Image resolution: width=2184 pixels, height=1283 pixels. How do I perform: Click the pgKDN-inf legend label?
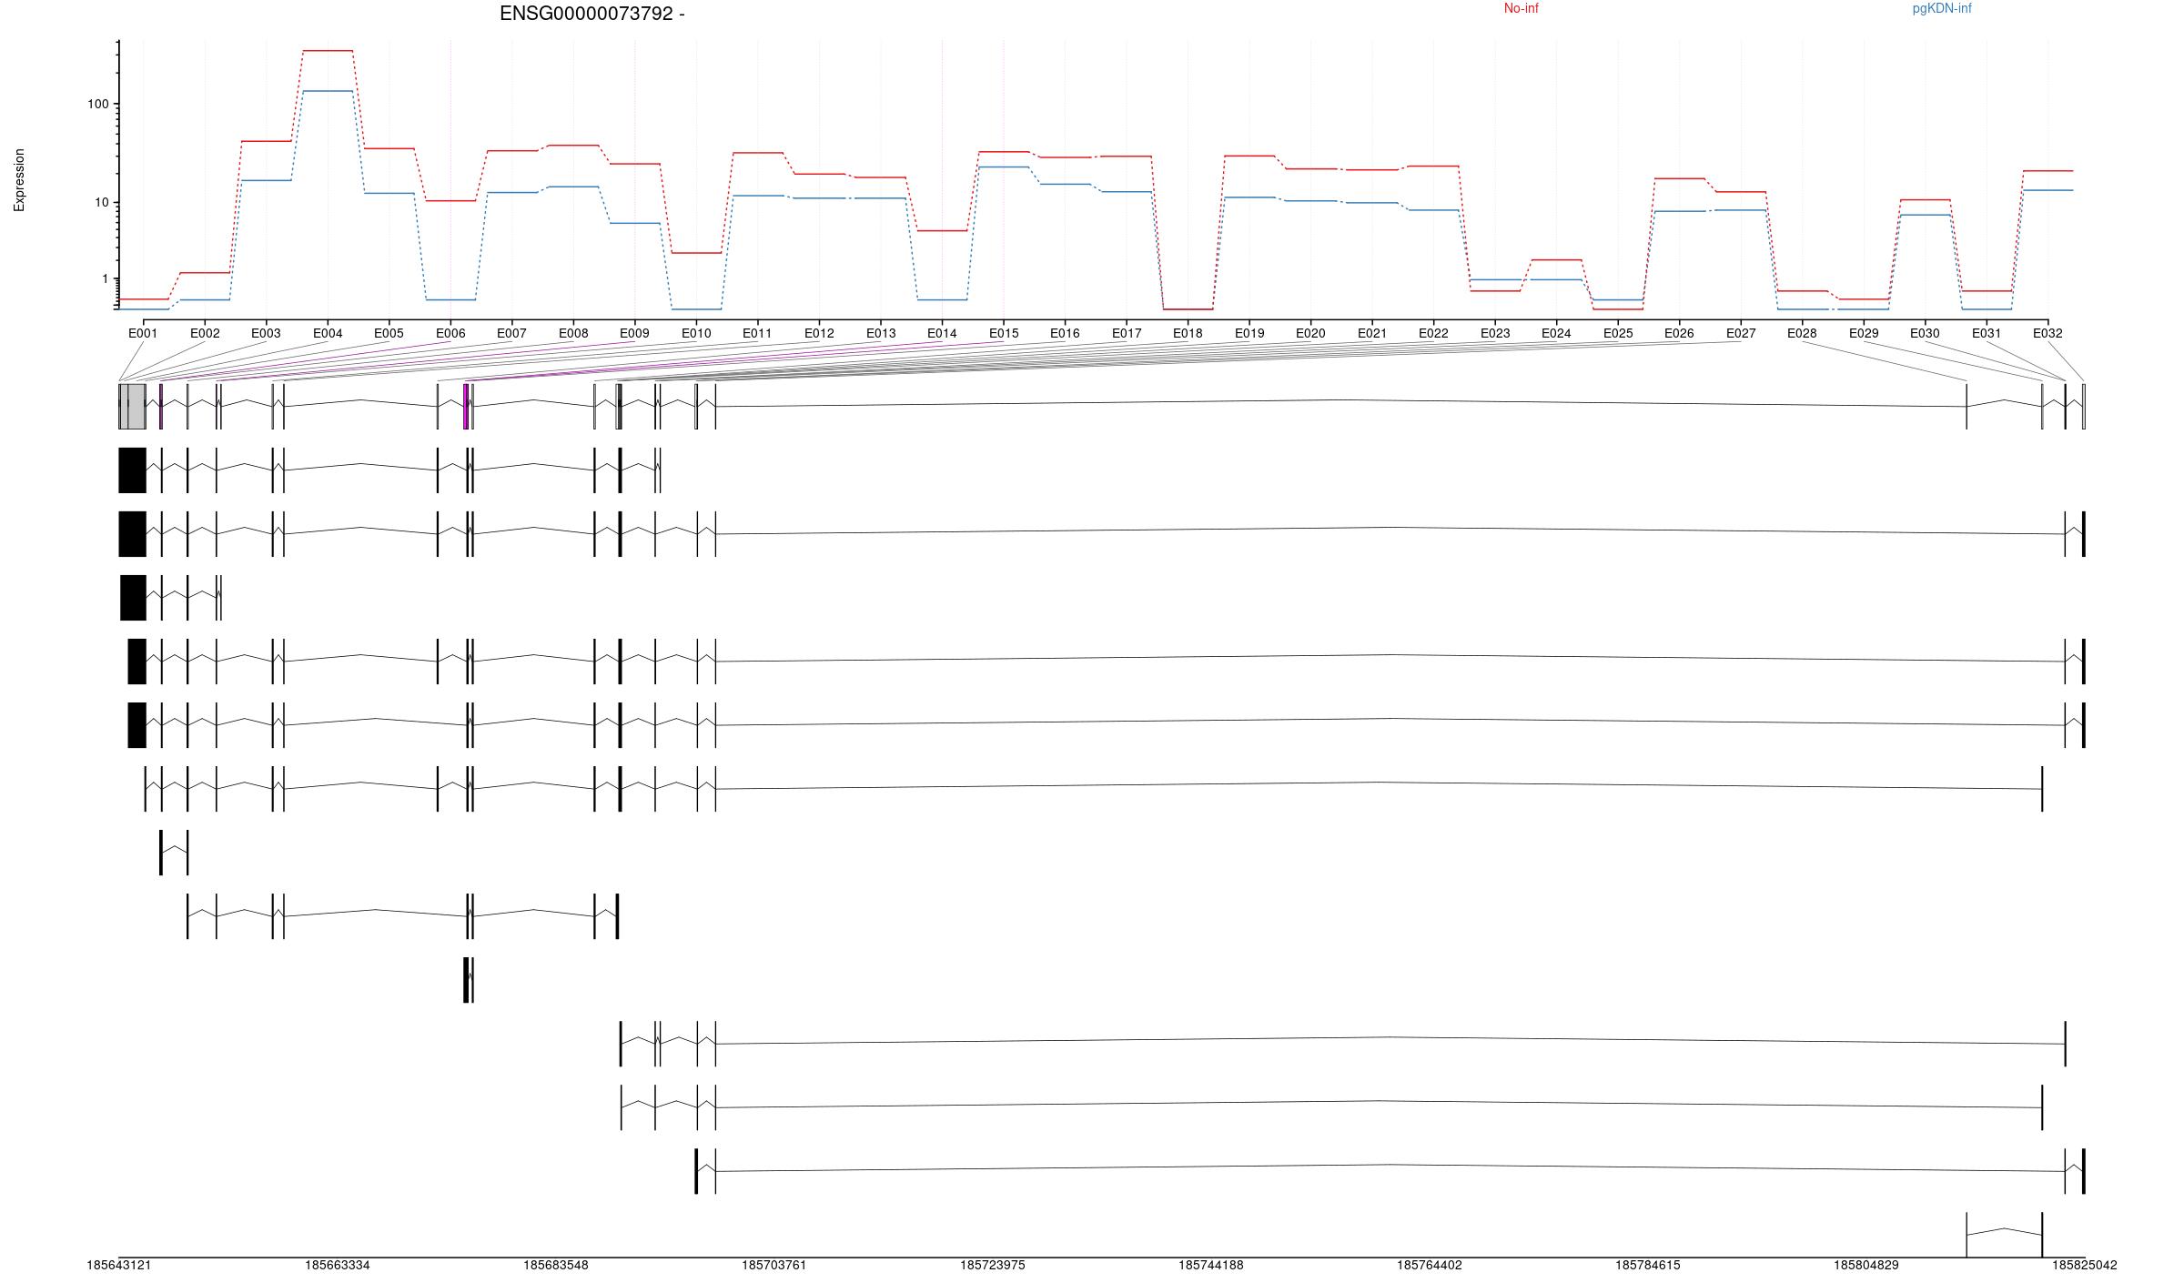click(x=1942, y=8)
